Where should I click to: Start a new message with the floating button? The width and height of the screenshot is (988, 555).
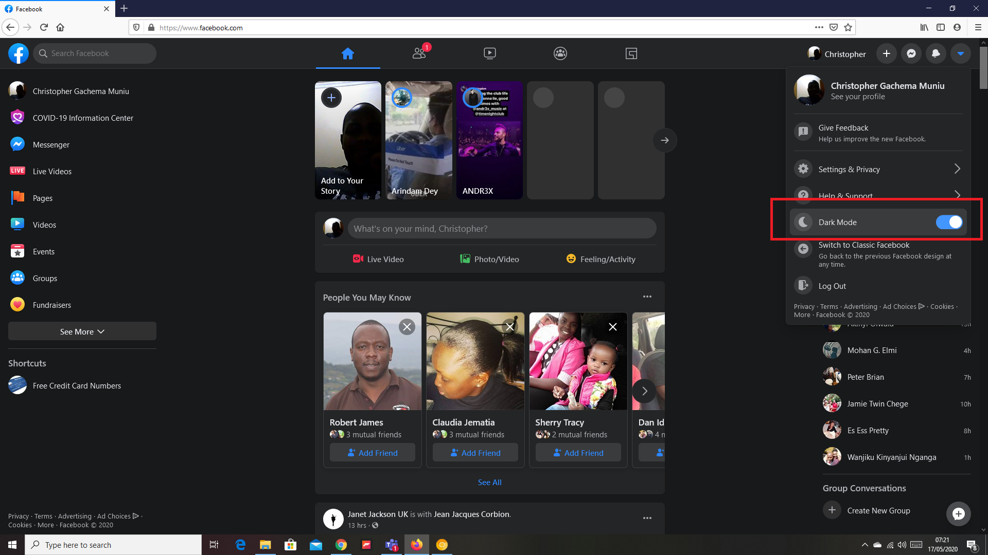[959, 514]
